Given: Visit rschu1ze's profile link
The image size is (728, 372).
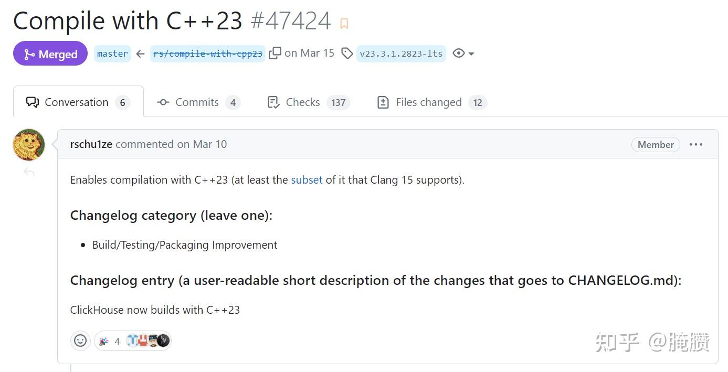Looking at the screenshot, I should [x=91, y=144].
